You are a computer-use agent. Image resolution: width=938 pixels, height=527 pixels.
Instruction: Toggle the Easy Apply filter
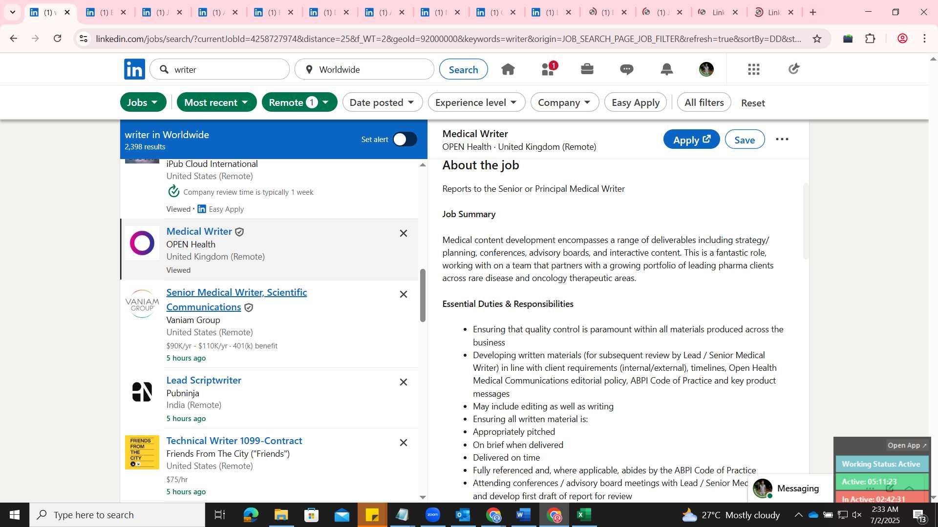pyautogui.click(x=635, y=102)
